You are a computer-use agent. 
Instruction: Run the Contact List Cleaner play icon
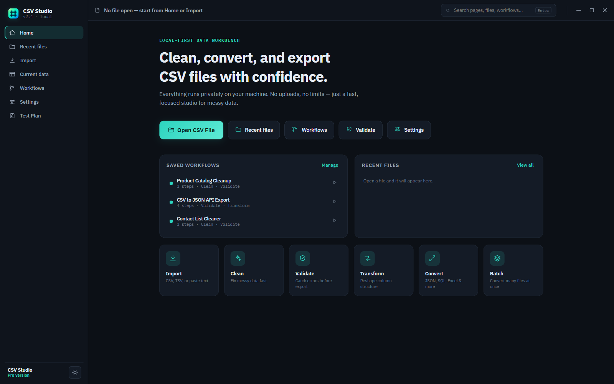(335, 220)
